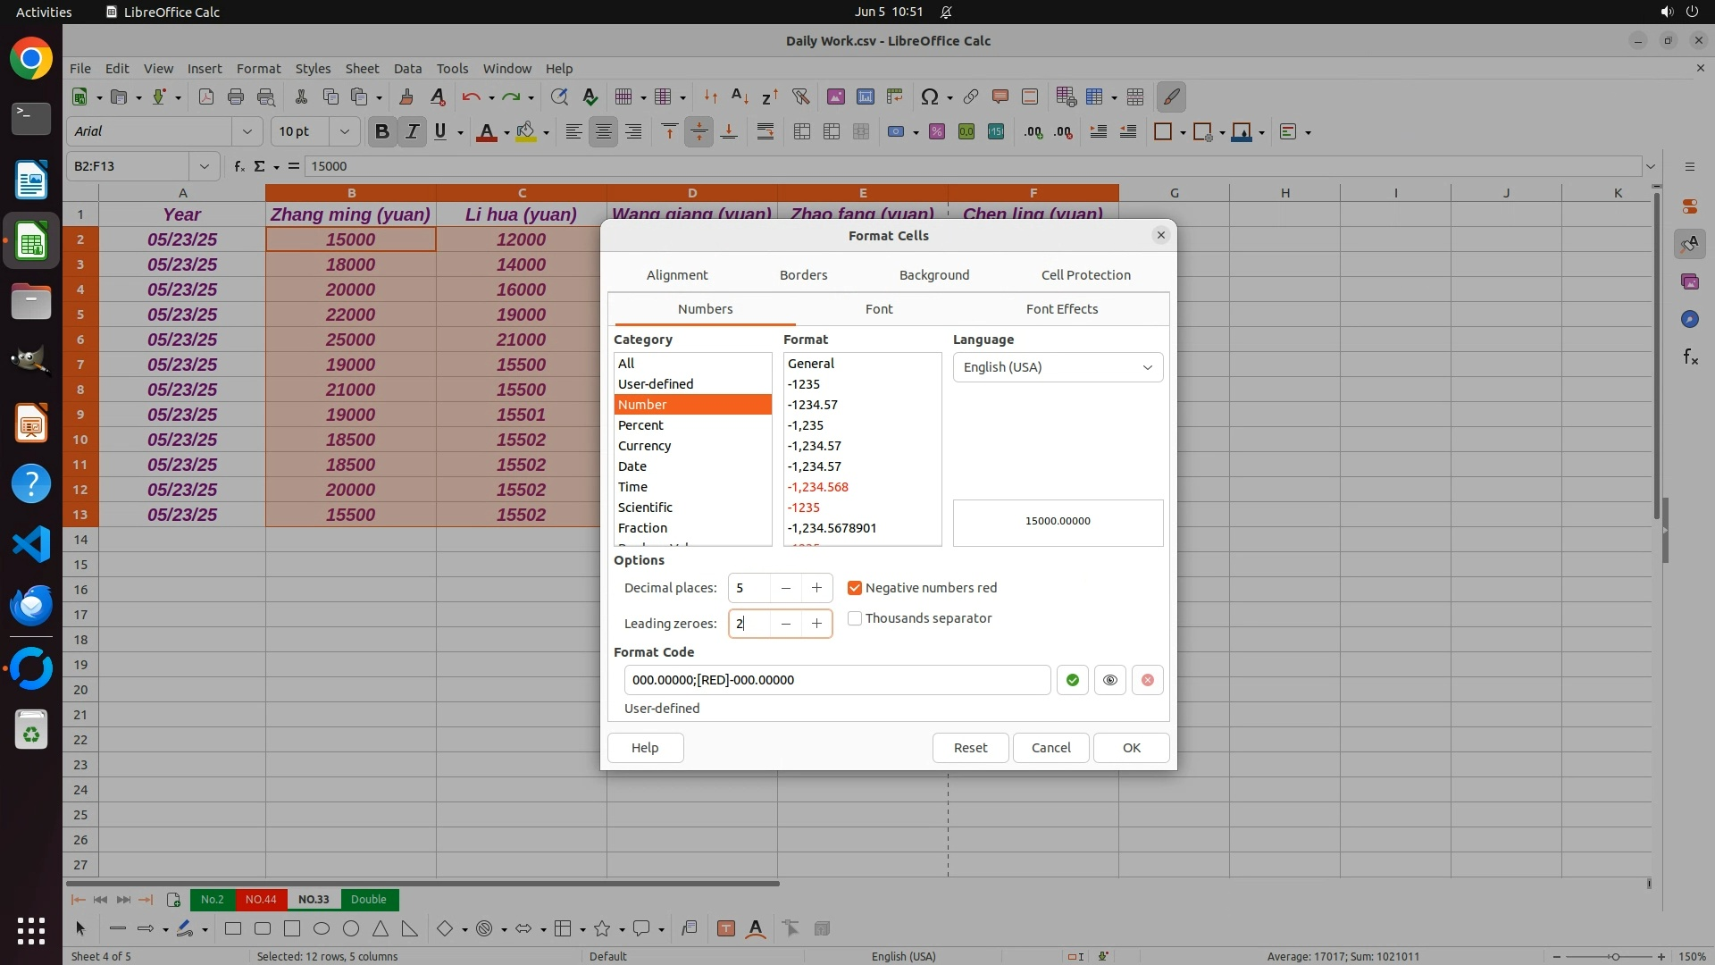Viewport: 1715px width, 965px height.
Task: Open the Borders tab
Action: (x=803, y=275)
